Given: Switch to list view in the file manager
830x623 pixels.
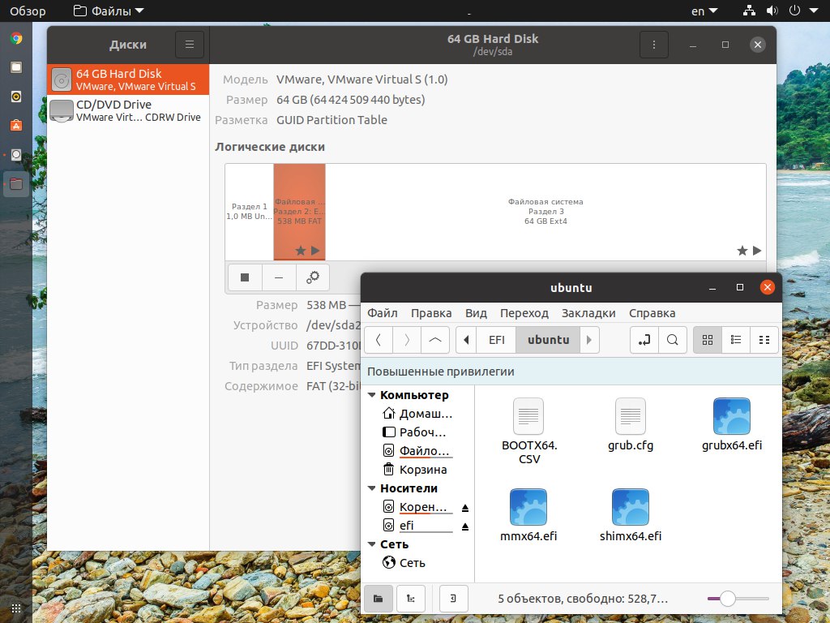Looking at the screenshot, I should tap(736, 340).
